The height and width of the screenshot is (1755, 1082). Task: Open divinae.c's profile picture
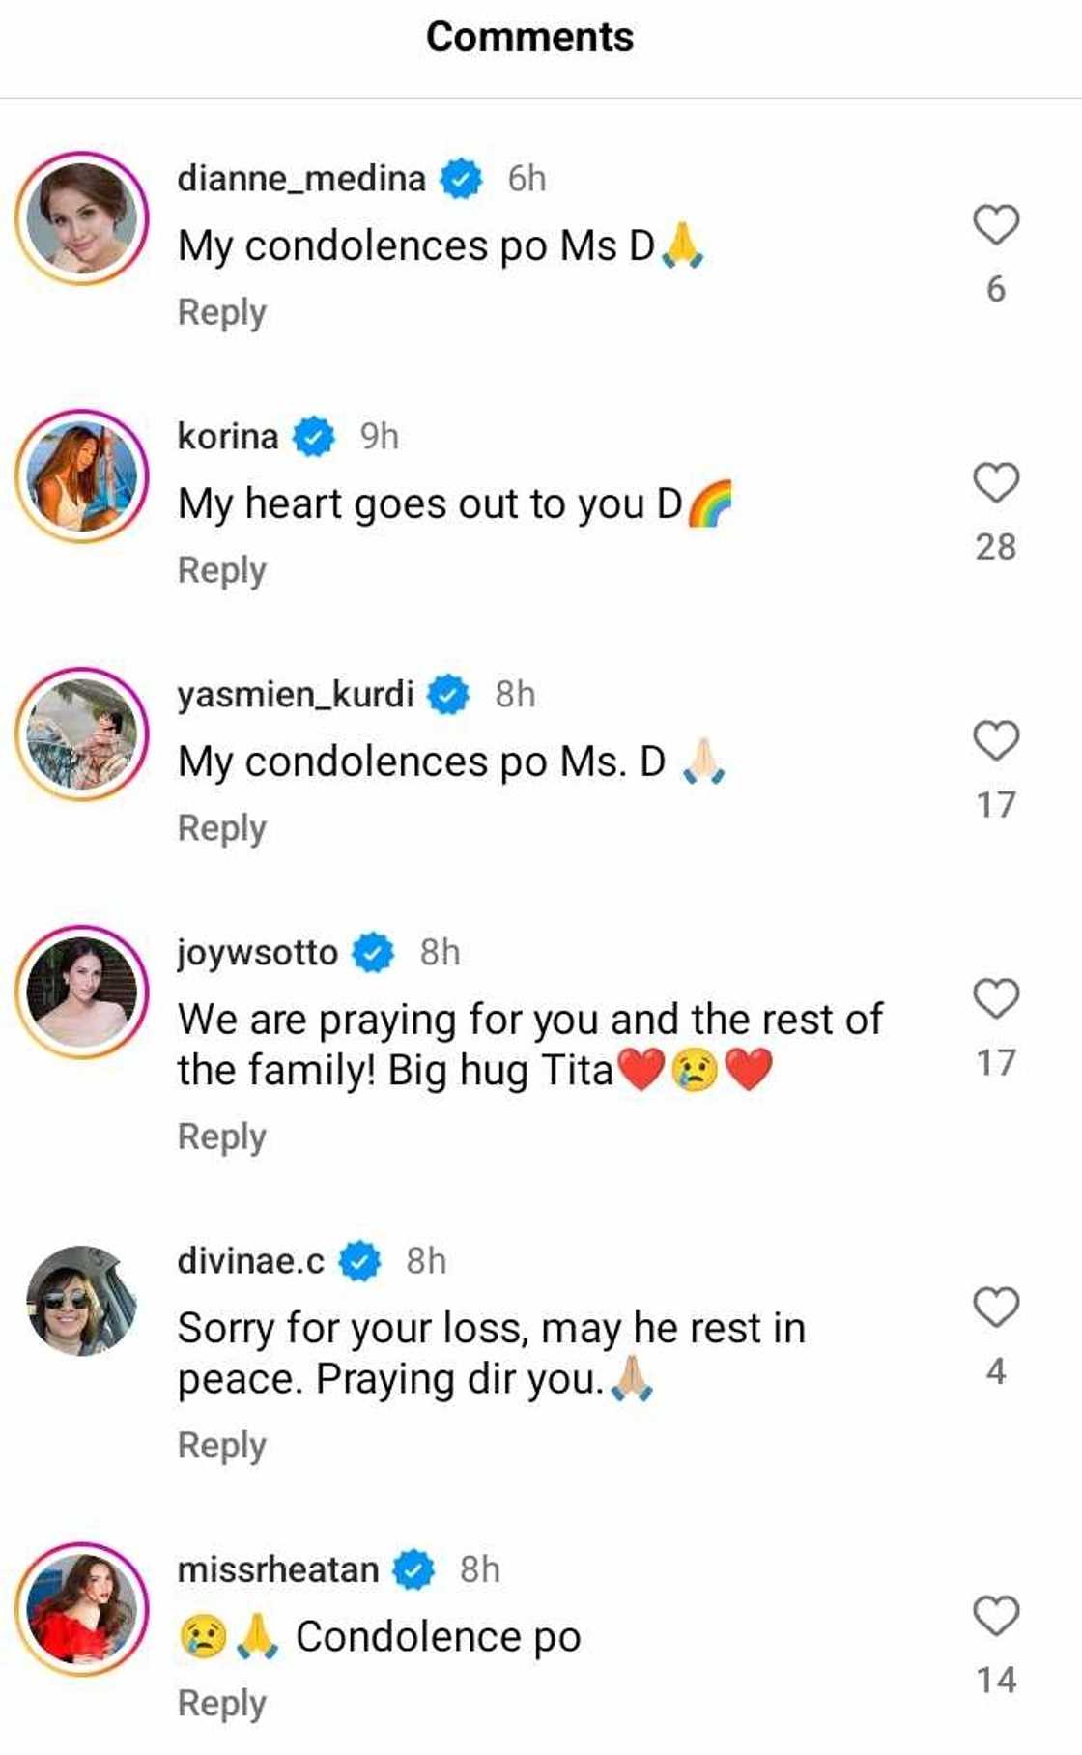click(x=82, y=1300)
